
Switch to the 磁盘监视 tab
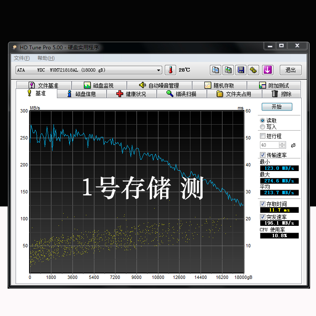[x=99, y=86]
